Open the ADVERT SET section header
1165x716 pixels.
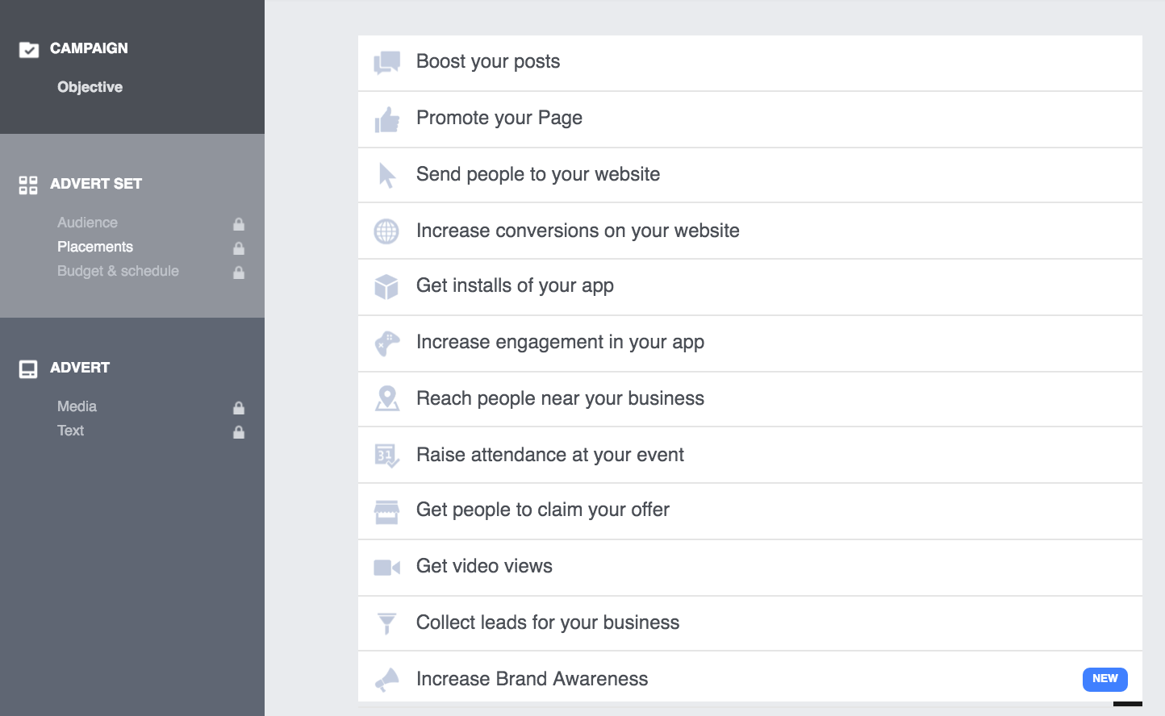tap(96, 184)
